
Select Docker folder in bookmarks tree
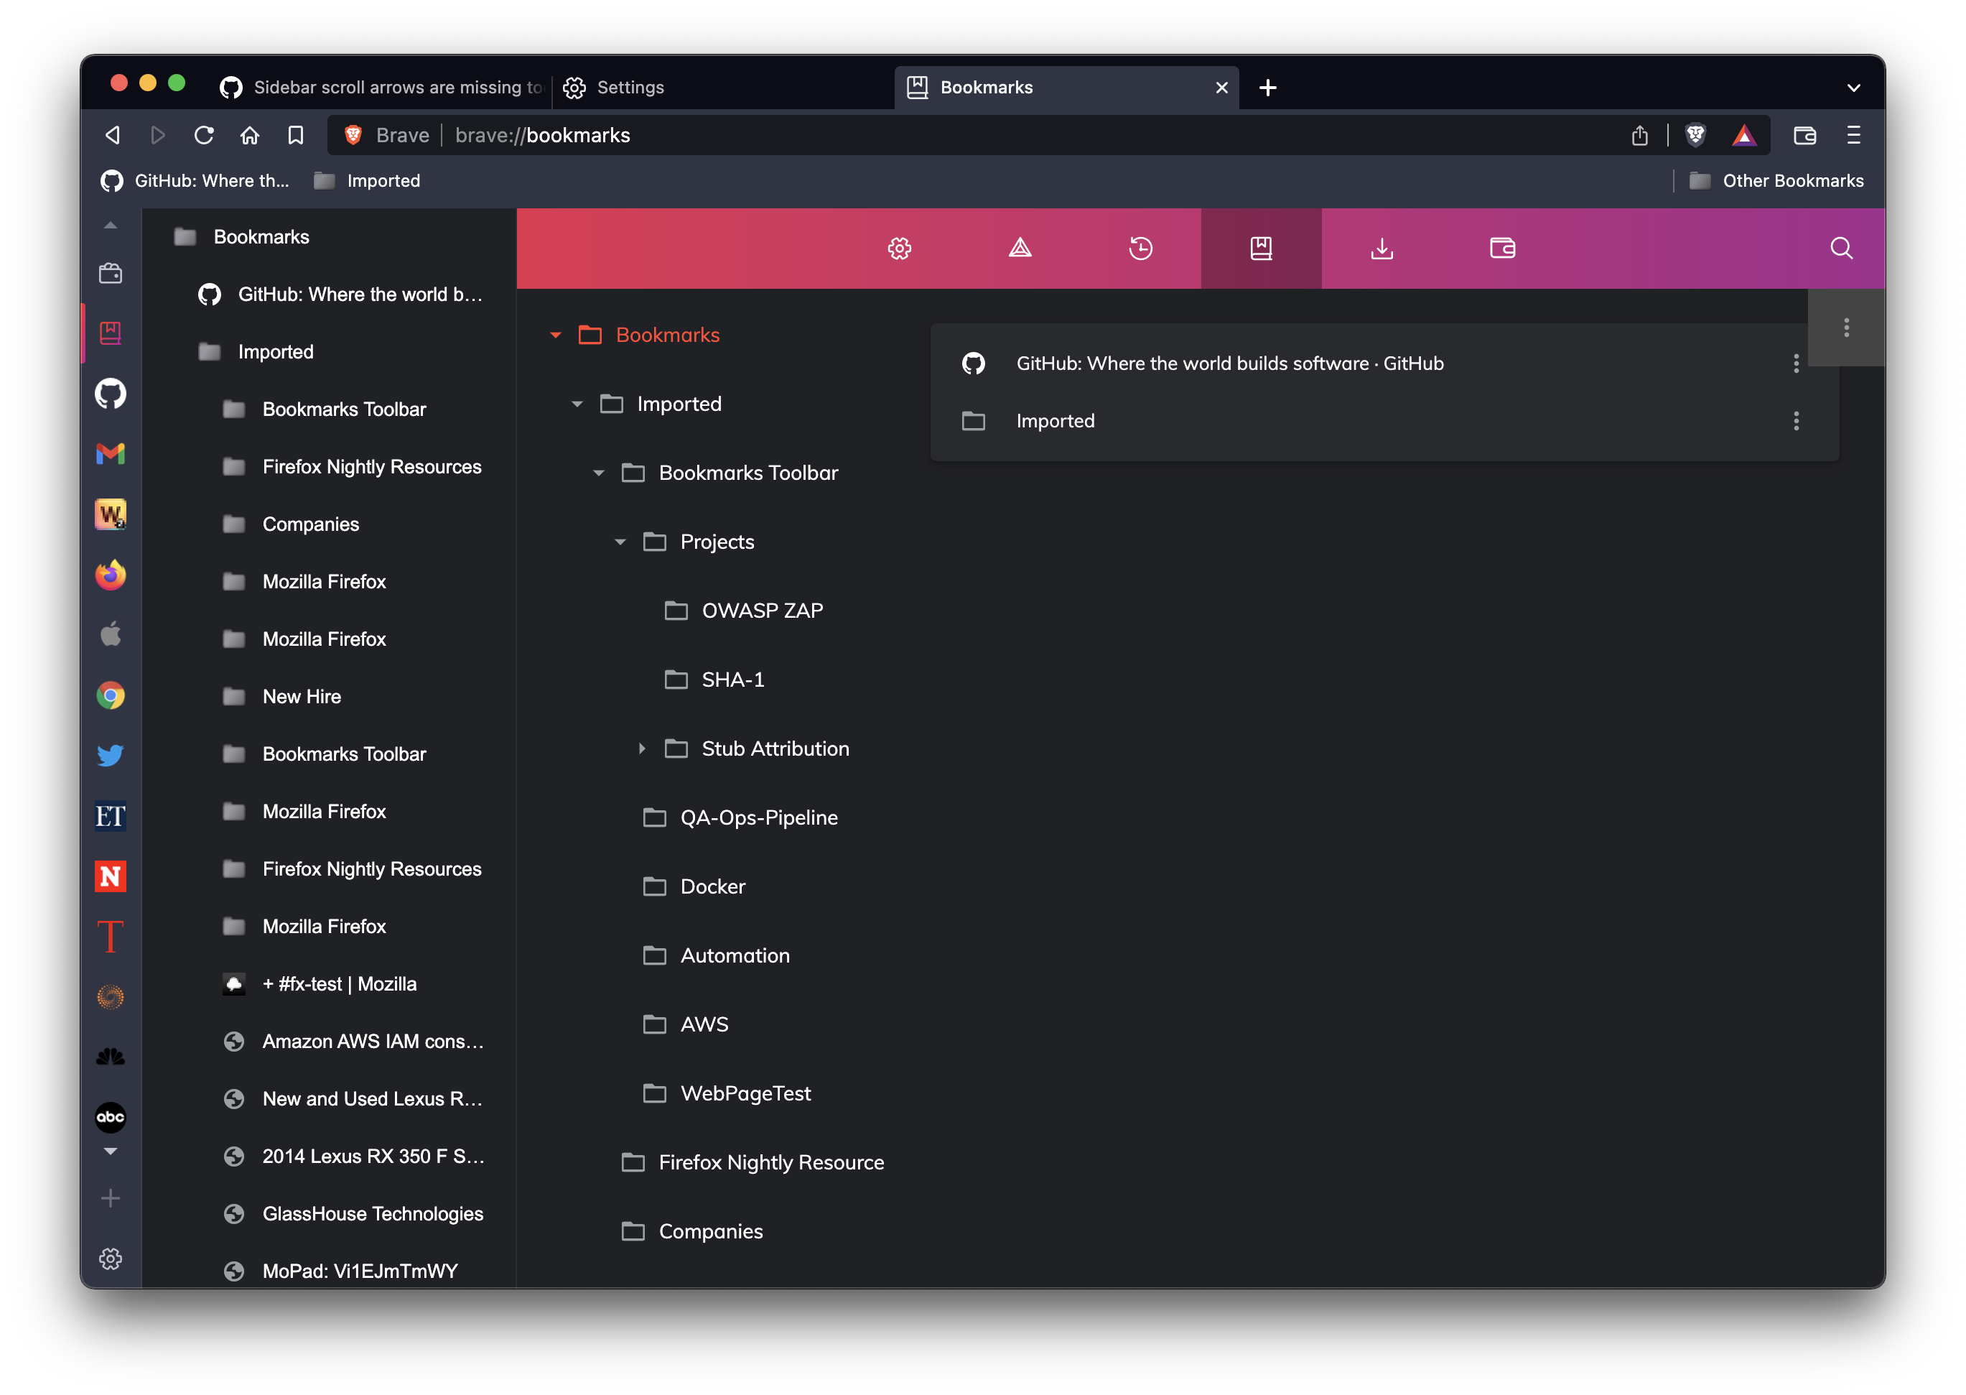pyautogui.click(x=712, y=886)
